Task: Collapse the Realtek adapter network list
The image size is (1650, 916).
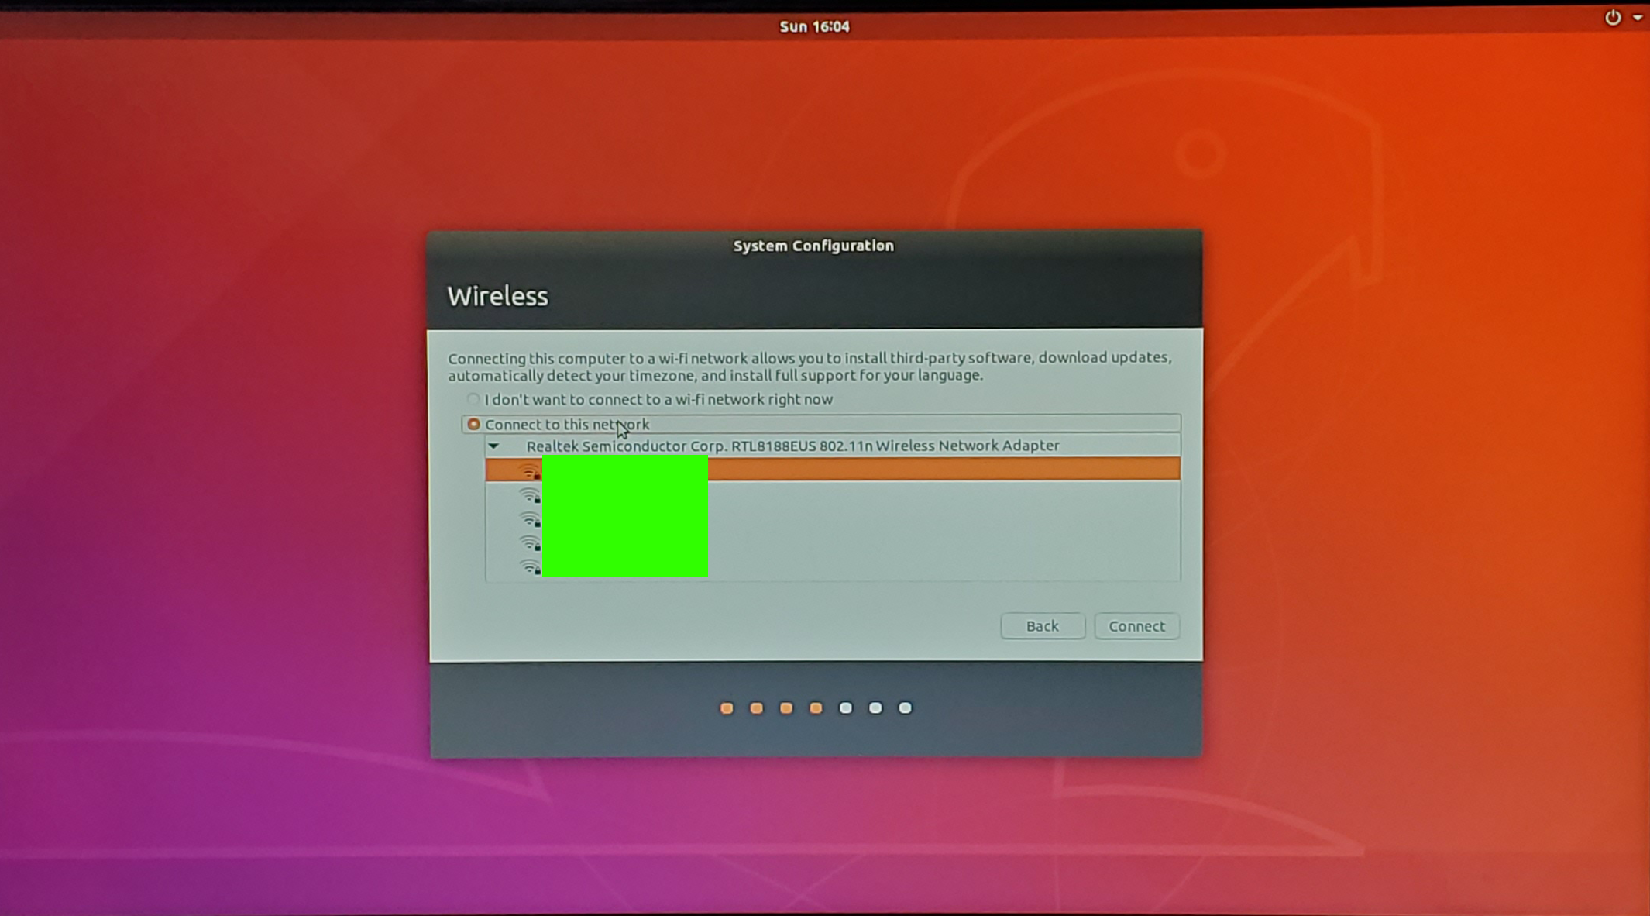Action: (x=493, y=446)
